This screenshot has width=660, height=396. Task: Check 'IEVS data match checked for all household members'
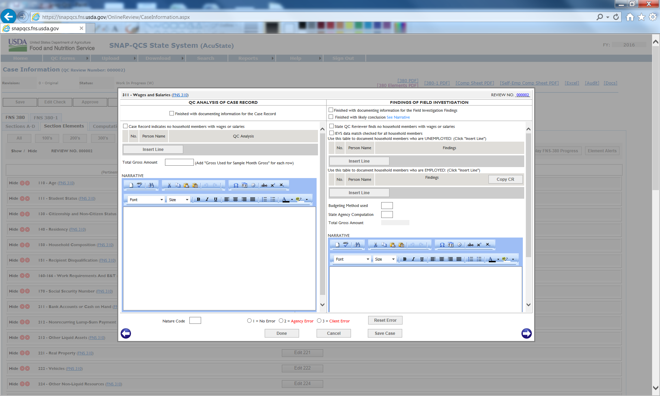(x=331, y=133)
